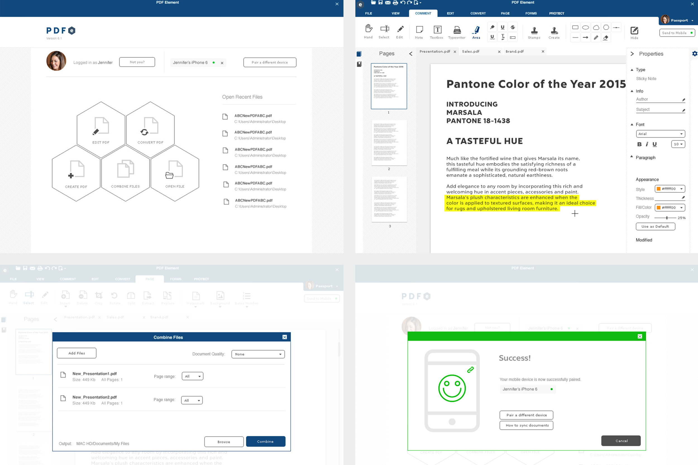Open the Fill/Color dropdown
Viewport: 698px width, 465px height.
(670, 208)
